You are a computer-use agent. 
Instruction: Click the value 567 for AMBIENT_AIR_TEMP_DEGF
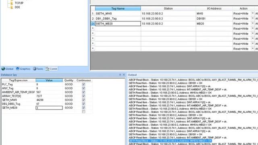click(39, 92)
